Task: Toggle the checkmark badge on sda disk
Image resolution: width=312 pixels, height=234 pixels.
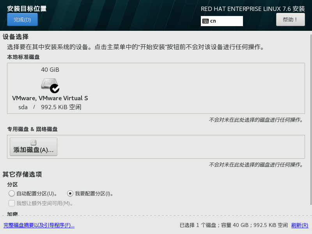Action: click(55, 89)
